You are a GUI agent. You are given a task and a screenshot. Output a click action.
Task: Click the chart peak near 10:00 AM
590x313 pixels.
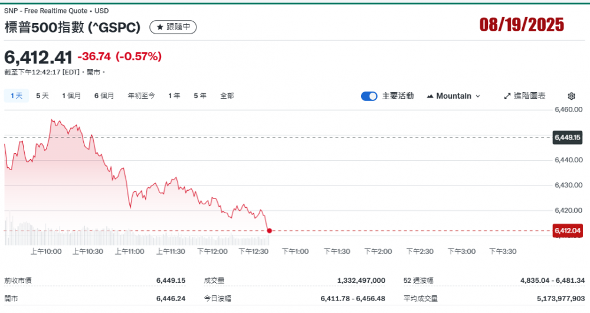(x=53, y=120)
